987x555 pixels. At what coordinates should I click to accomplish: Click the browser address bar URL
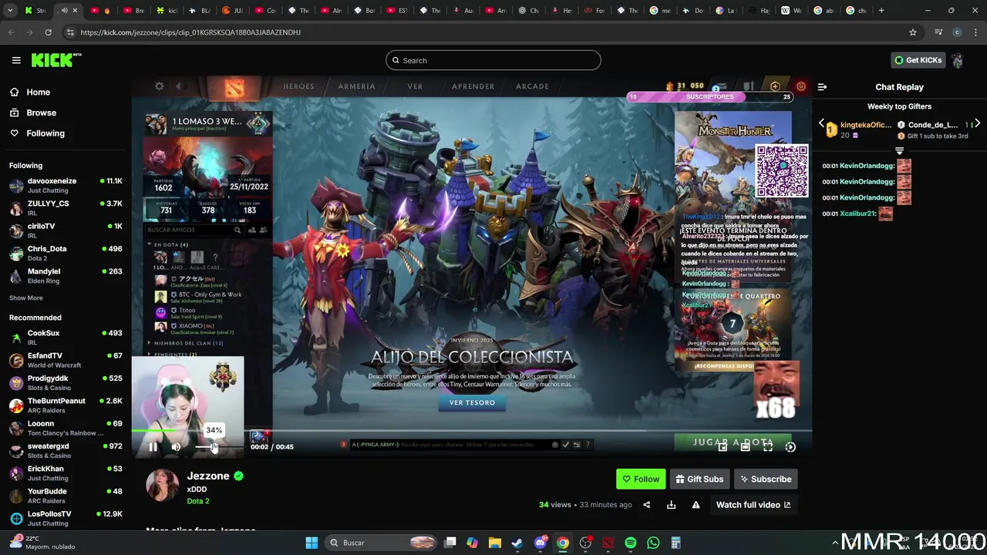pos(190,32)
